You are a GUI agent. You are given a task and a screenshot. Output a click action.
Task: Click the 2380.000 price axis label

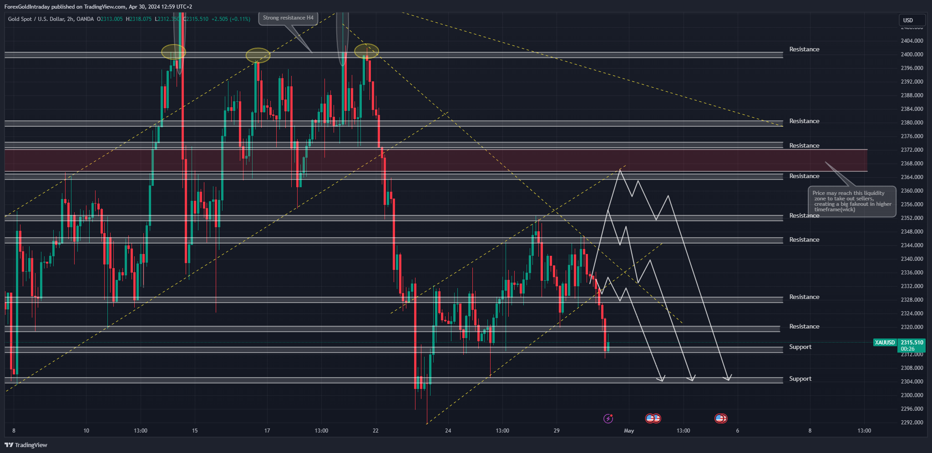coord(912,123)
